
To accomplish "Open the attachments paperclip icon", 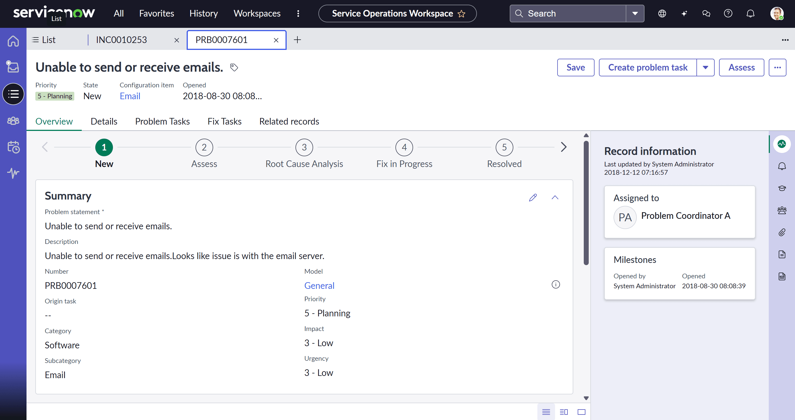I will tap(781, 232).
